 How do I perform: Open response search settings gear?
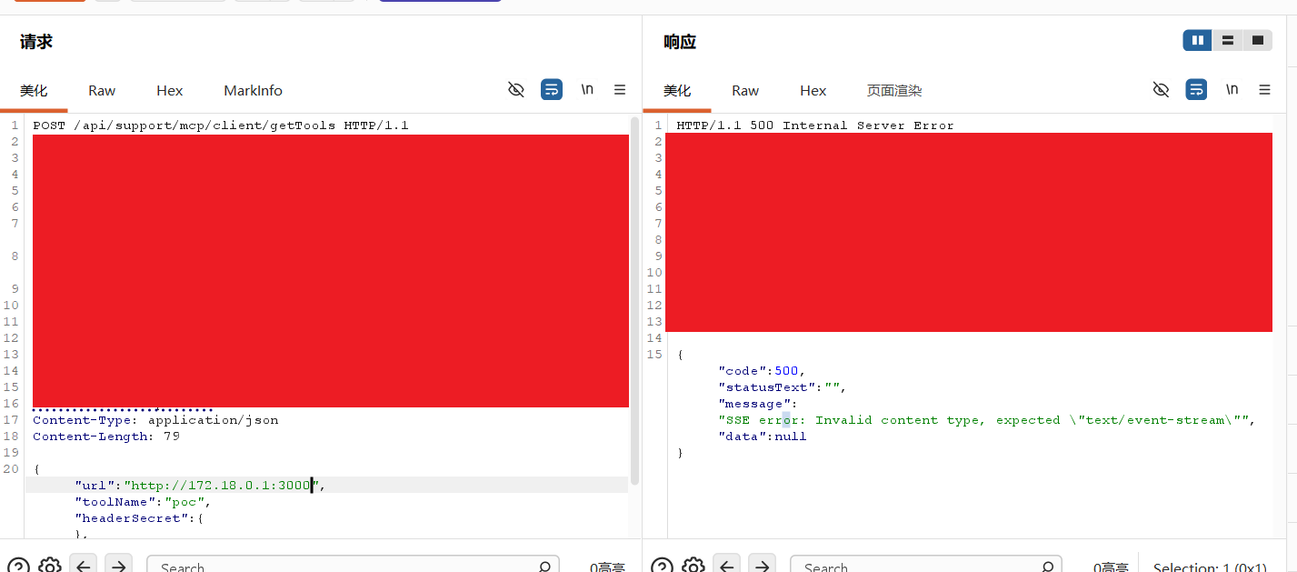tap(693, 567)
